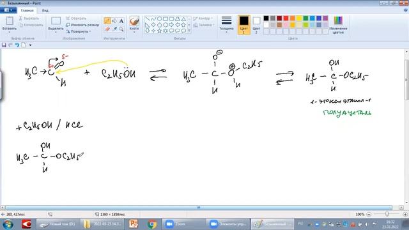
Task: Open the shape Outline (Контур) dropdown
Action: [203, 19]
